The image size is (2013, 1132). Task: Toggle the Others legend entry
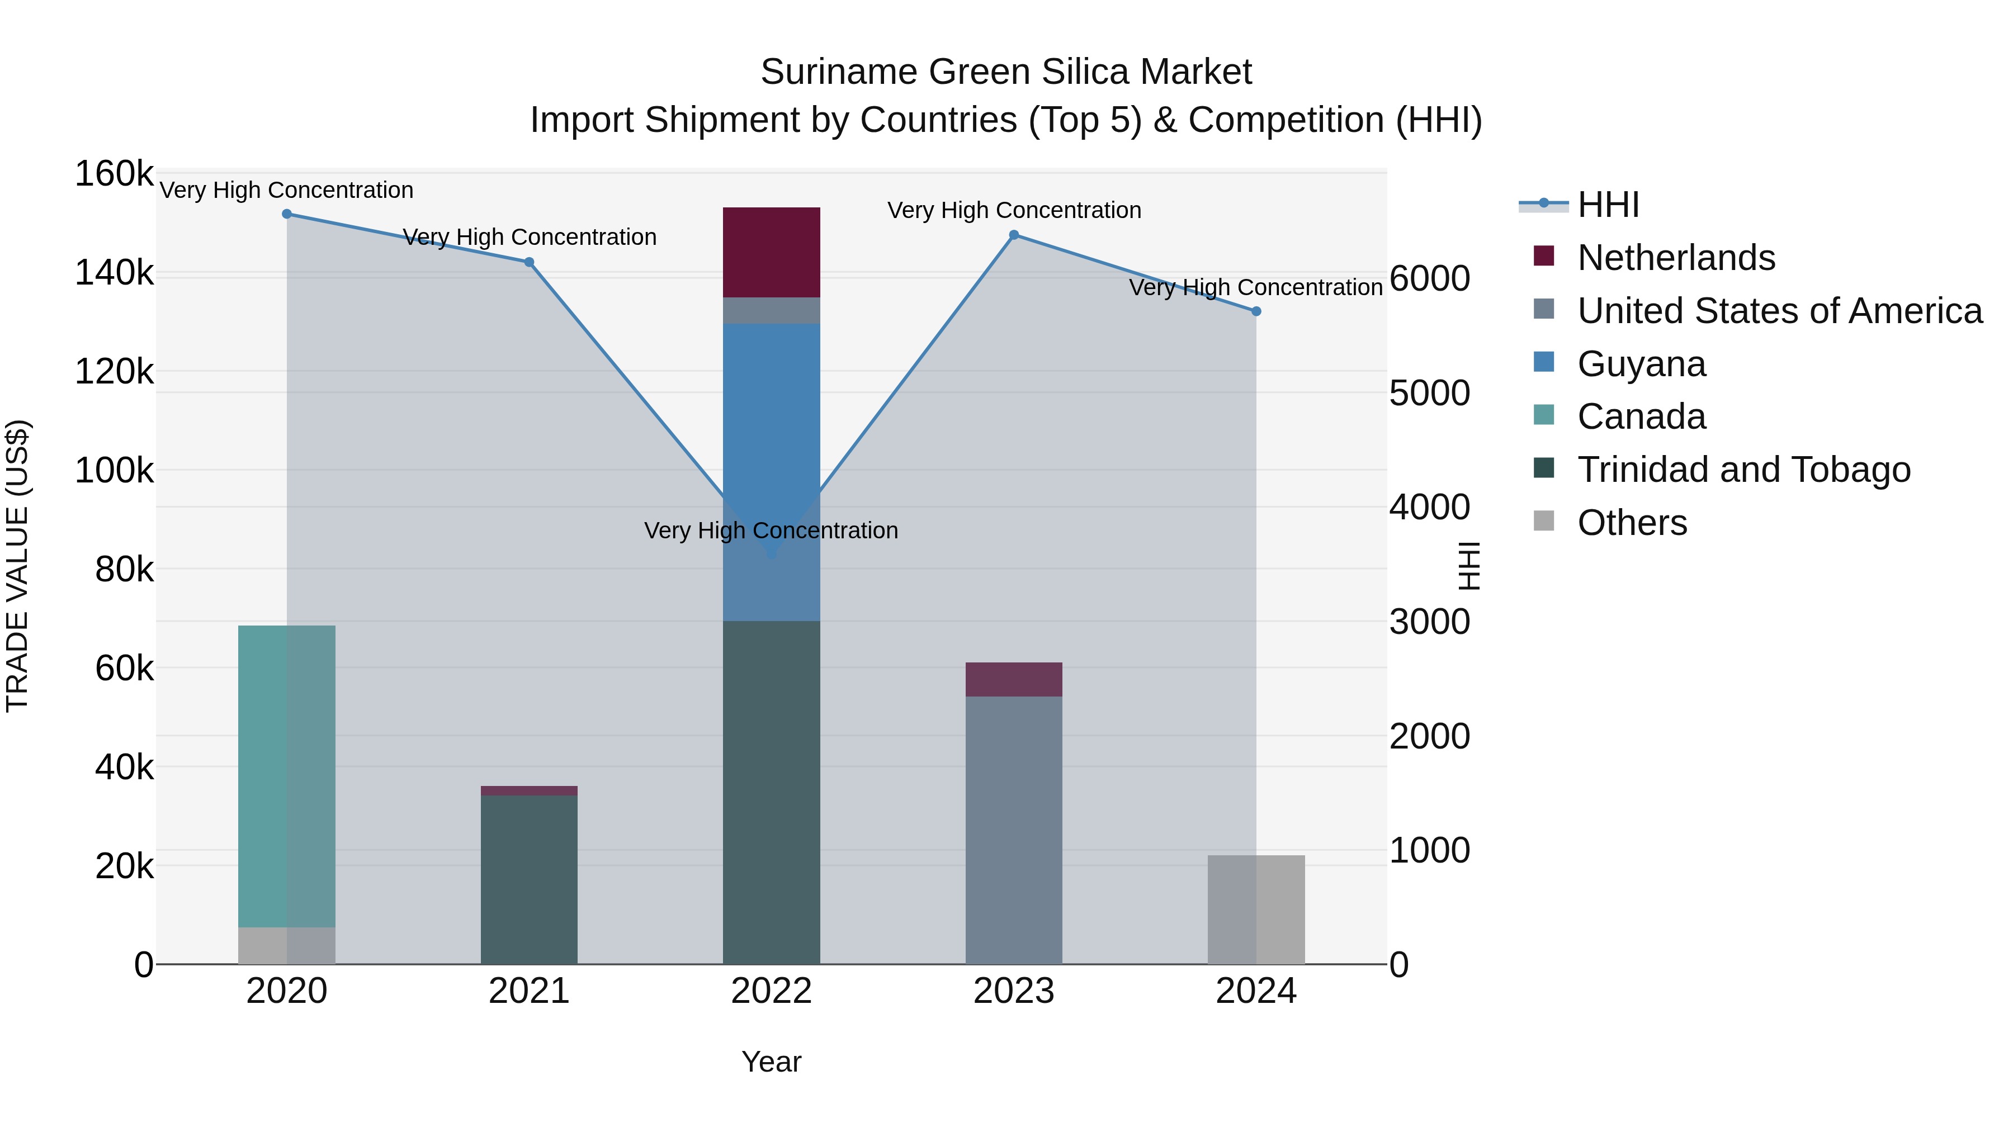1610,522
